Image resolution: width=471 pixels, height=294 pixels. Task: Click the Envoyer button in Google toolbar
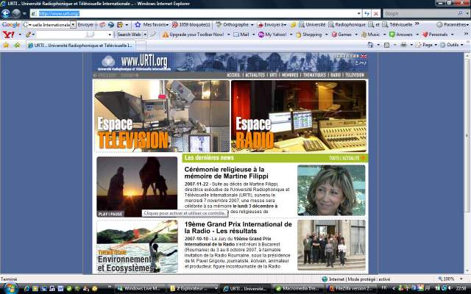[x=85, y=24]
